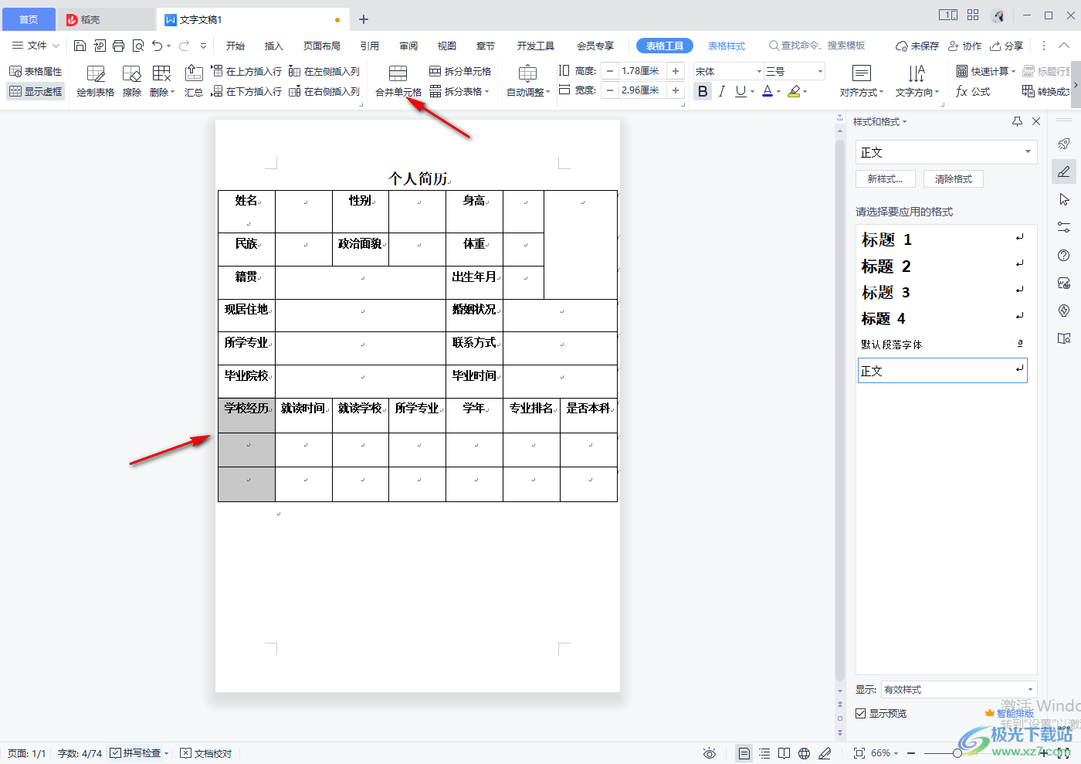Click the Redo arrow icon

tap(184, 46)
